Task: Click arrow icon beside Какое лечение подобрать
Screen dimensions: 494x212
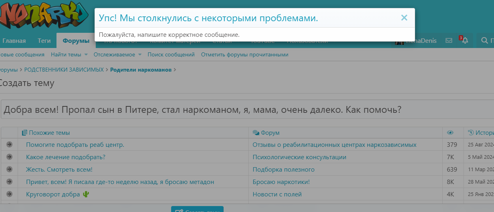Action: (10, 157)
